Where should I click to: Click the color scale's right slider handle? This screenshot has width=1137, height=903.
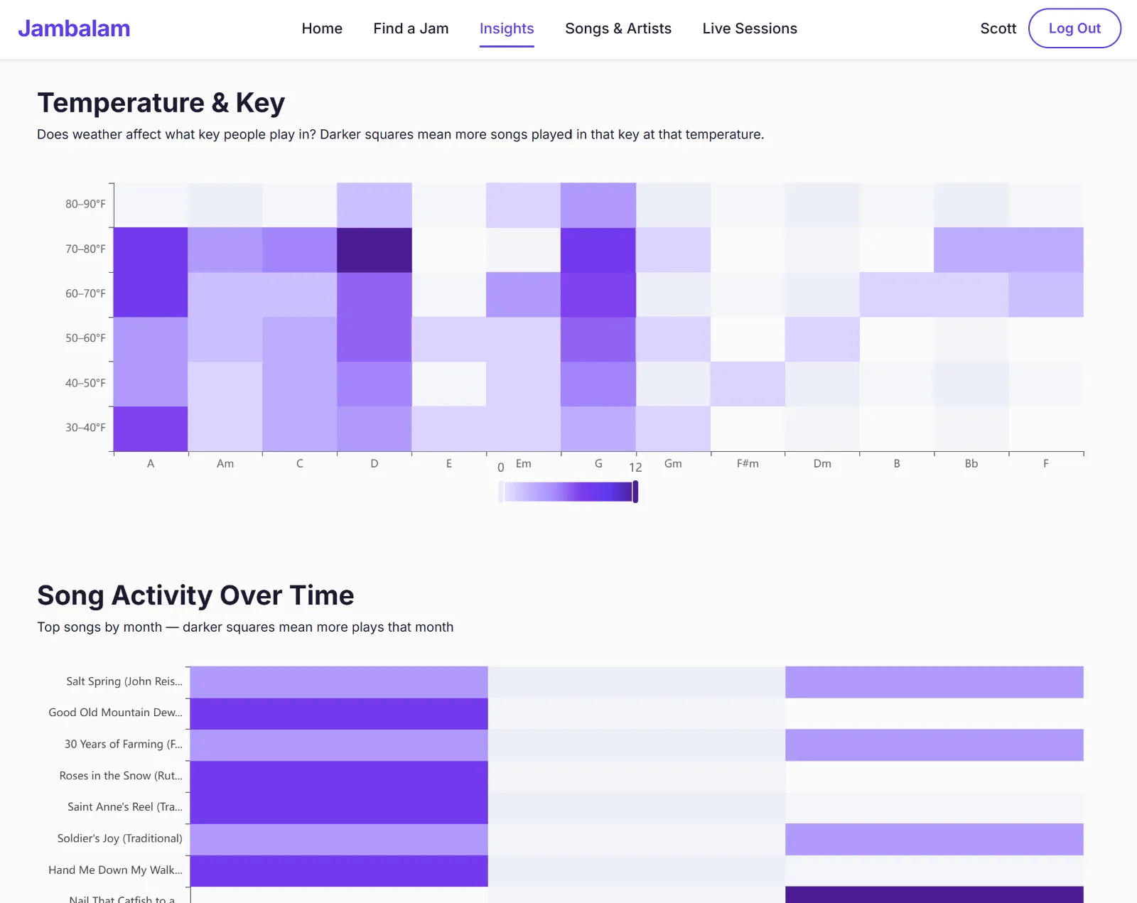(635, 492)
